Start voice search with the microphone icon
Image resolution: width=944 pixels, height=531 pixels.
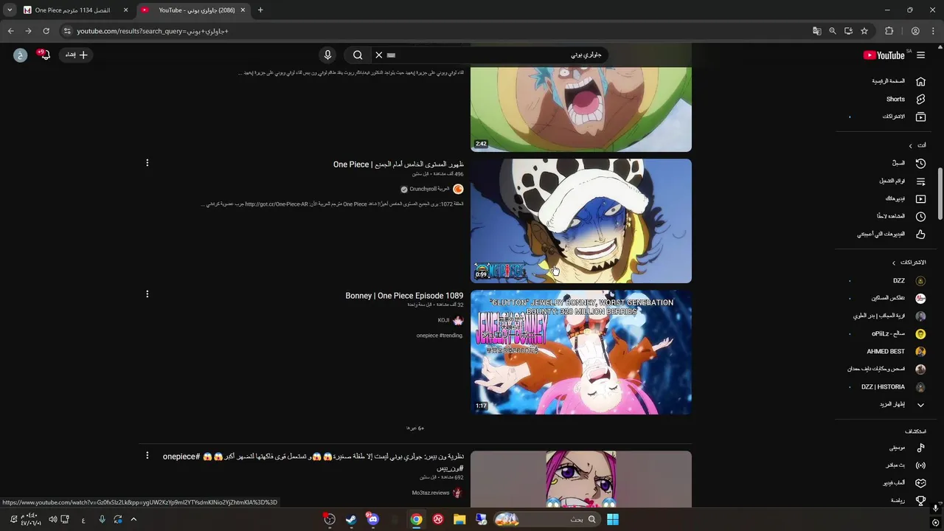327,55
